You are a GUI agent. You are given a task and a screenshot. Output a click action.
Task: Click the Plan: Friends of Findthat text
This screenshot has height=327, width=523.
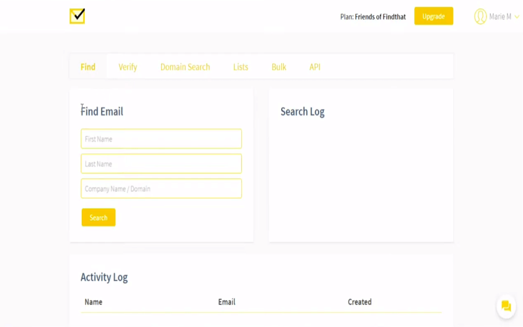pyautogui.click(x=373, y=17)
